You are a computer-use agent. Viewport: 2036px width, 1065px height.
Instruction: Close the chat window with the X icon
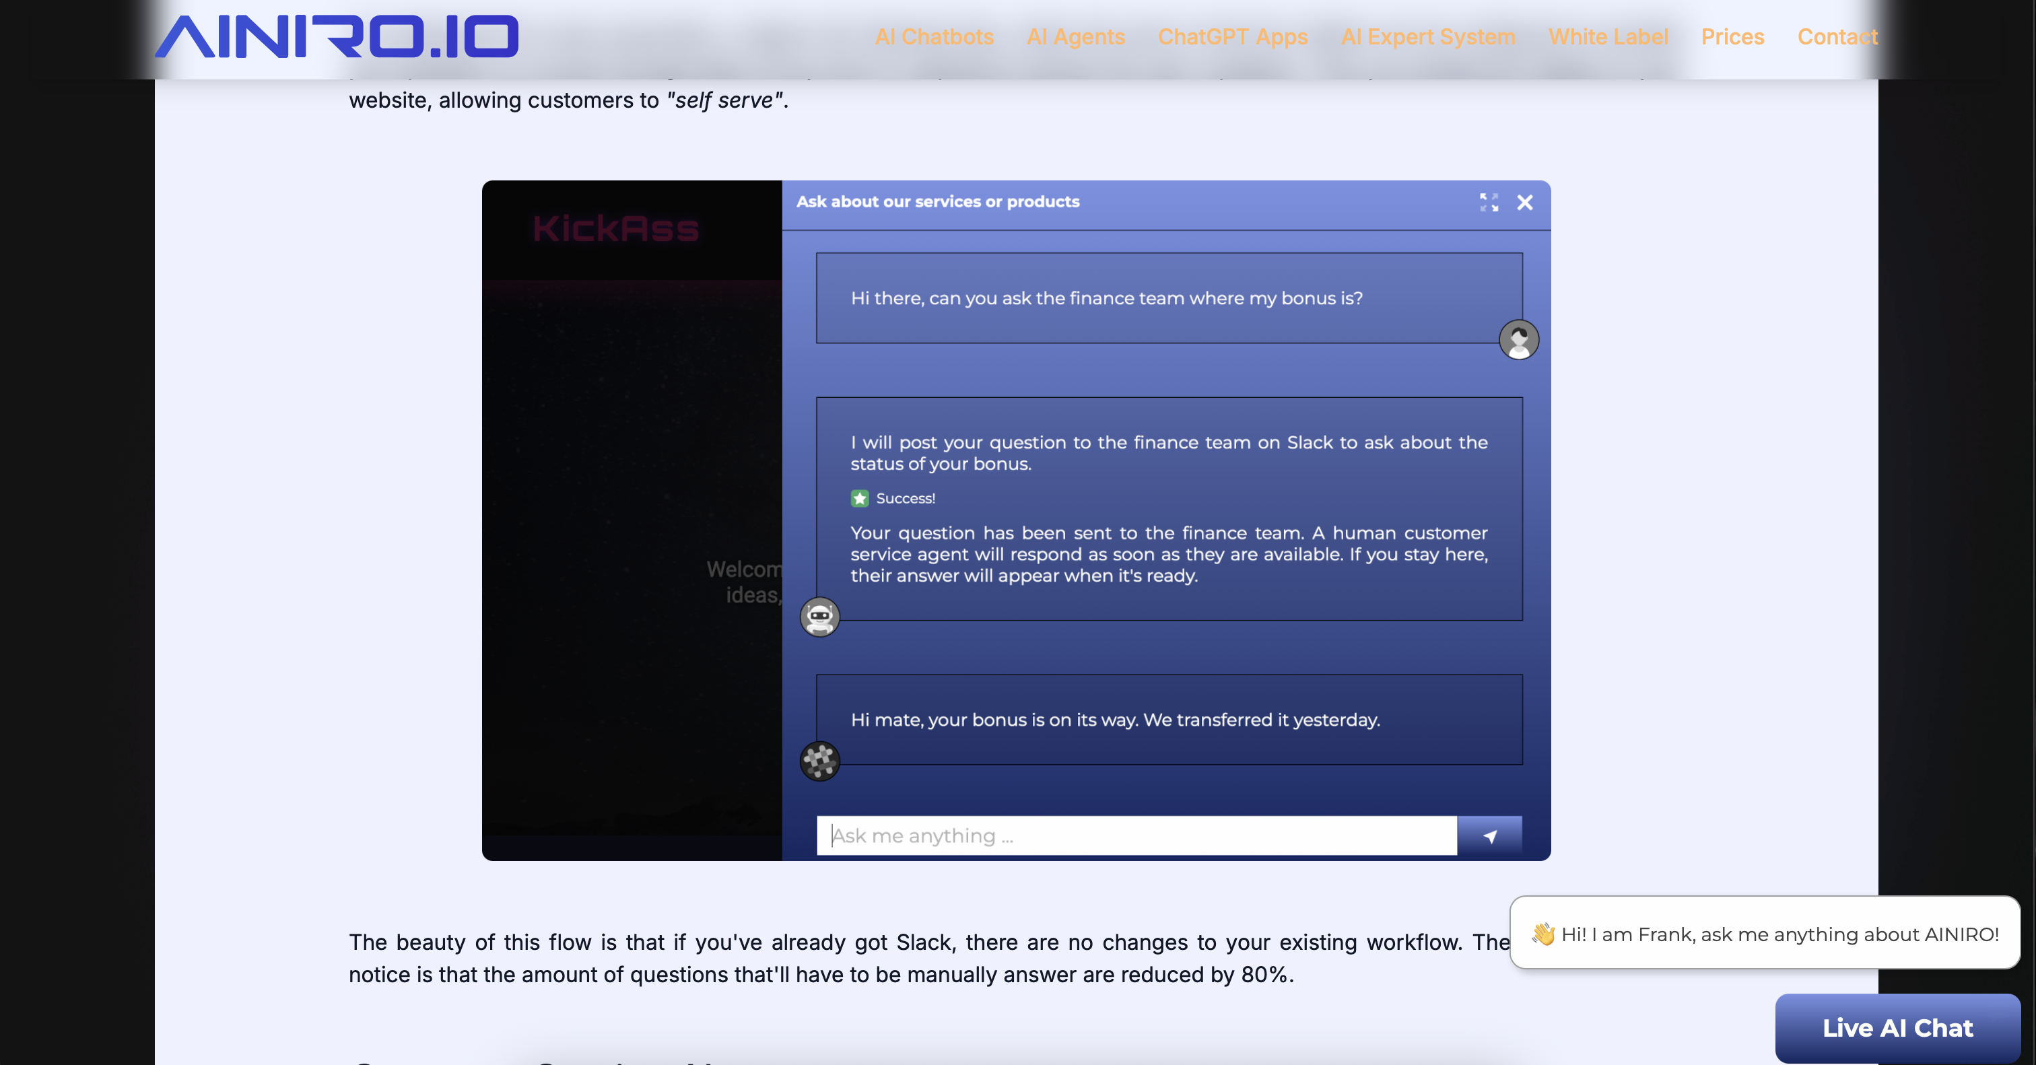[1524, 202]
